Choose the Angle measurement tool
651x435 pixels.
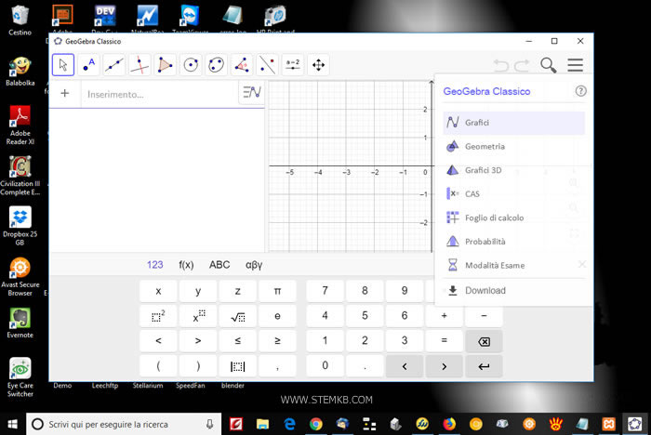pos(242,65)
